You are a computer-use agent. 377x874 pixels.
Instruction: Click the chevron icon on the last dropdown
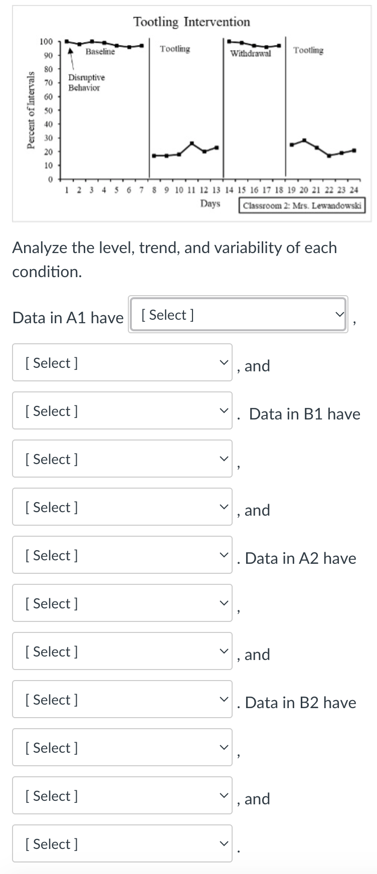(224, 844)
